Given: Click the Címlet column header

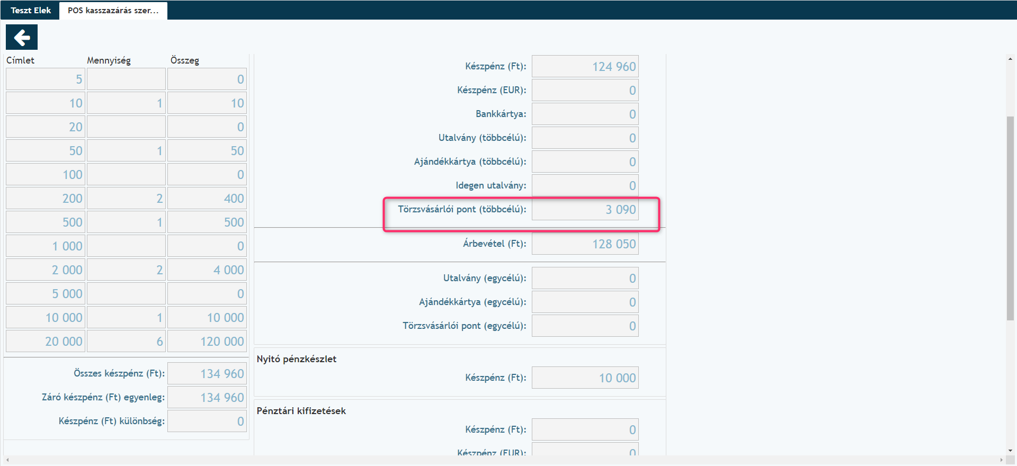Looking at the screenshot, I should [x=20, y=60].
